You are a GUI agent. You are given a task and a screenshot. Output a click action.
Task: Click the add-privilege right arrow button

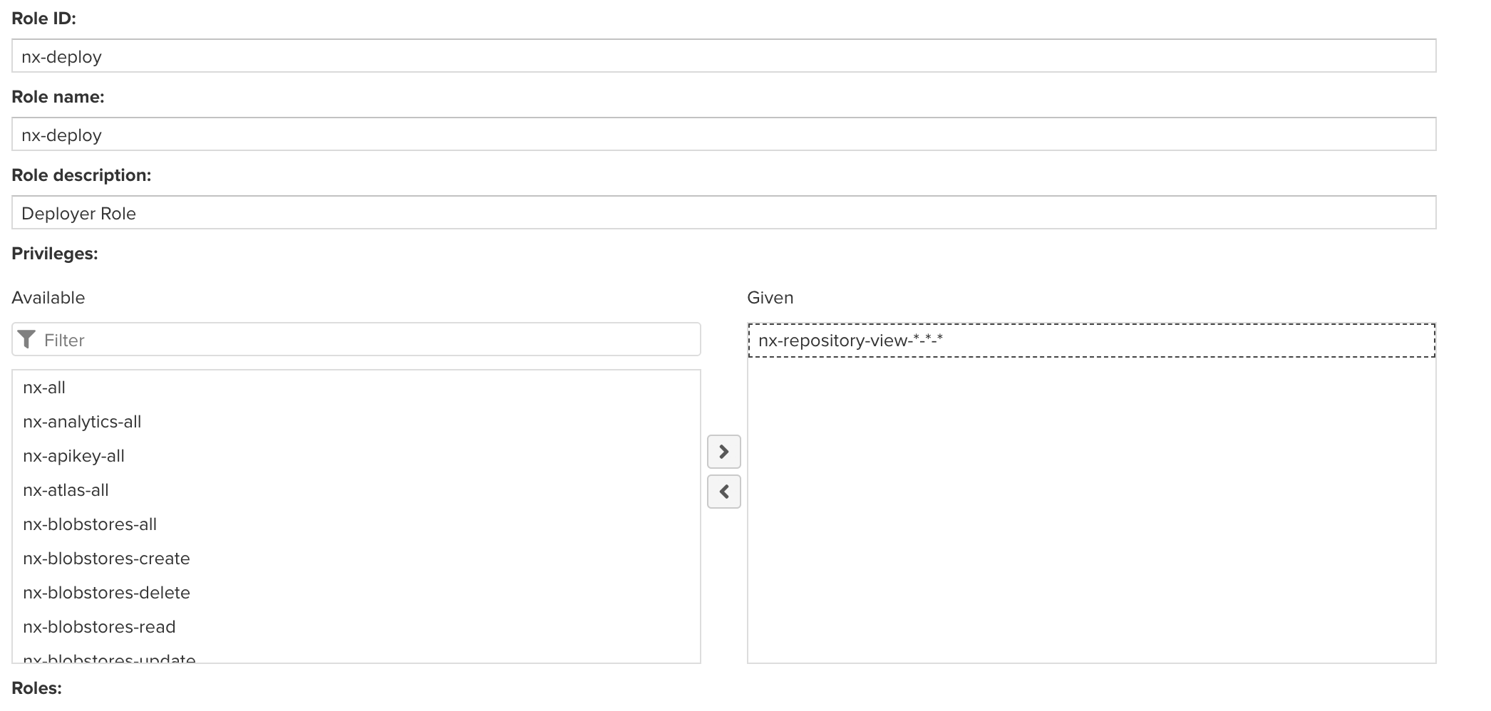point(723,452)
